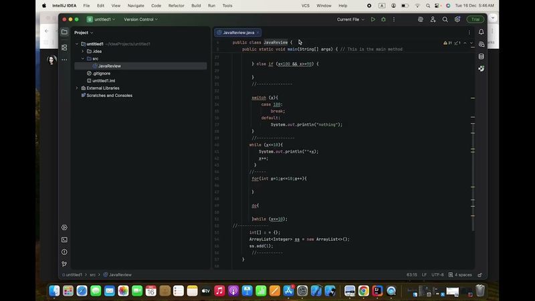This screenshot has width=535, height=301.
Task: Open the Notifications bell panel
Action: click(481, 32)
